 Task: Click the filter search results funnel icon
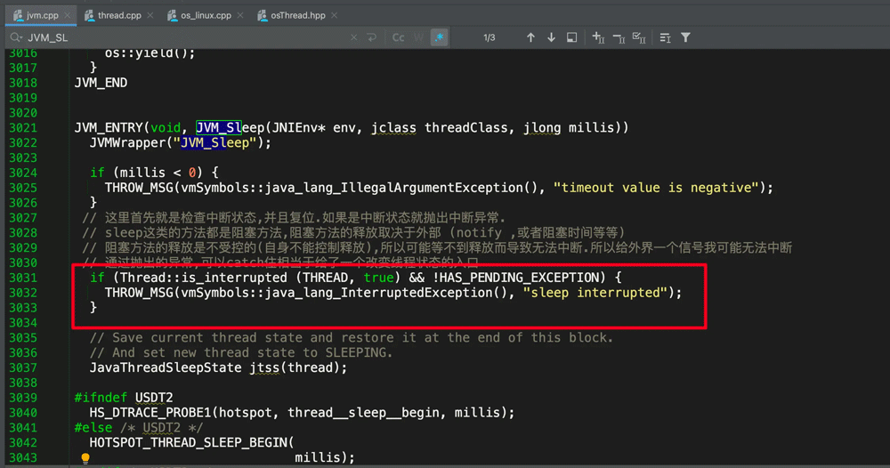(x=685, y=37)
